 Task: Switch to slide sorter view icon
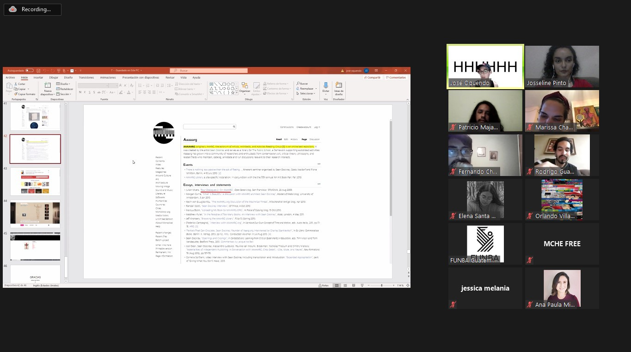click(x=344, y=285)
